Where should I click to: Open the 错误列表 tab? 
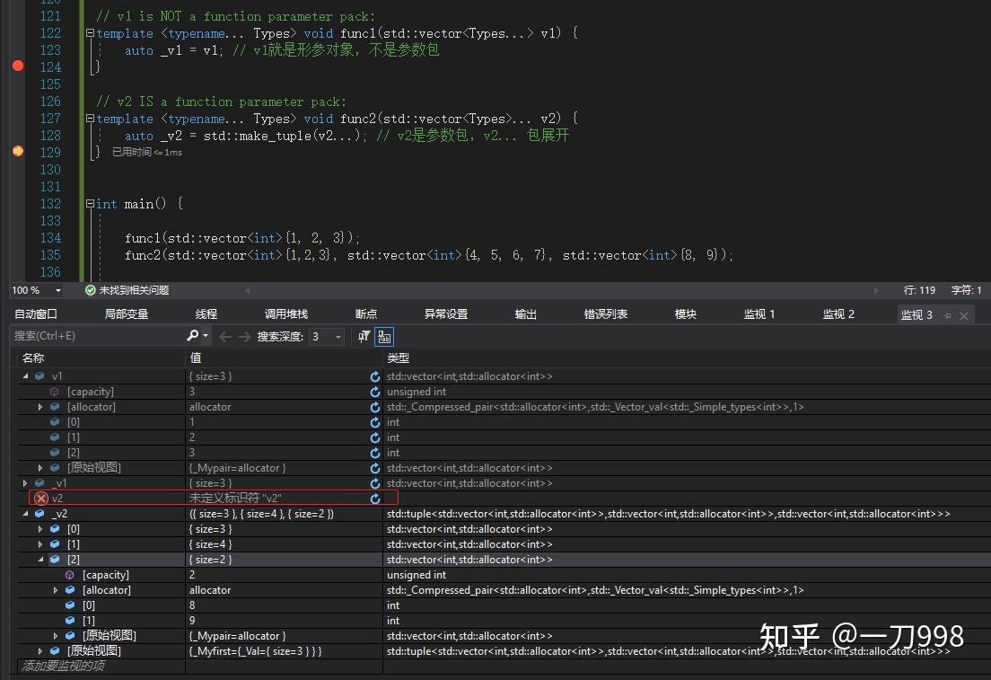click(606, 314)
